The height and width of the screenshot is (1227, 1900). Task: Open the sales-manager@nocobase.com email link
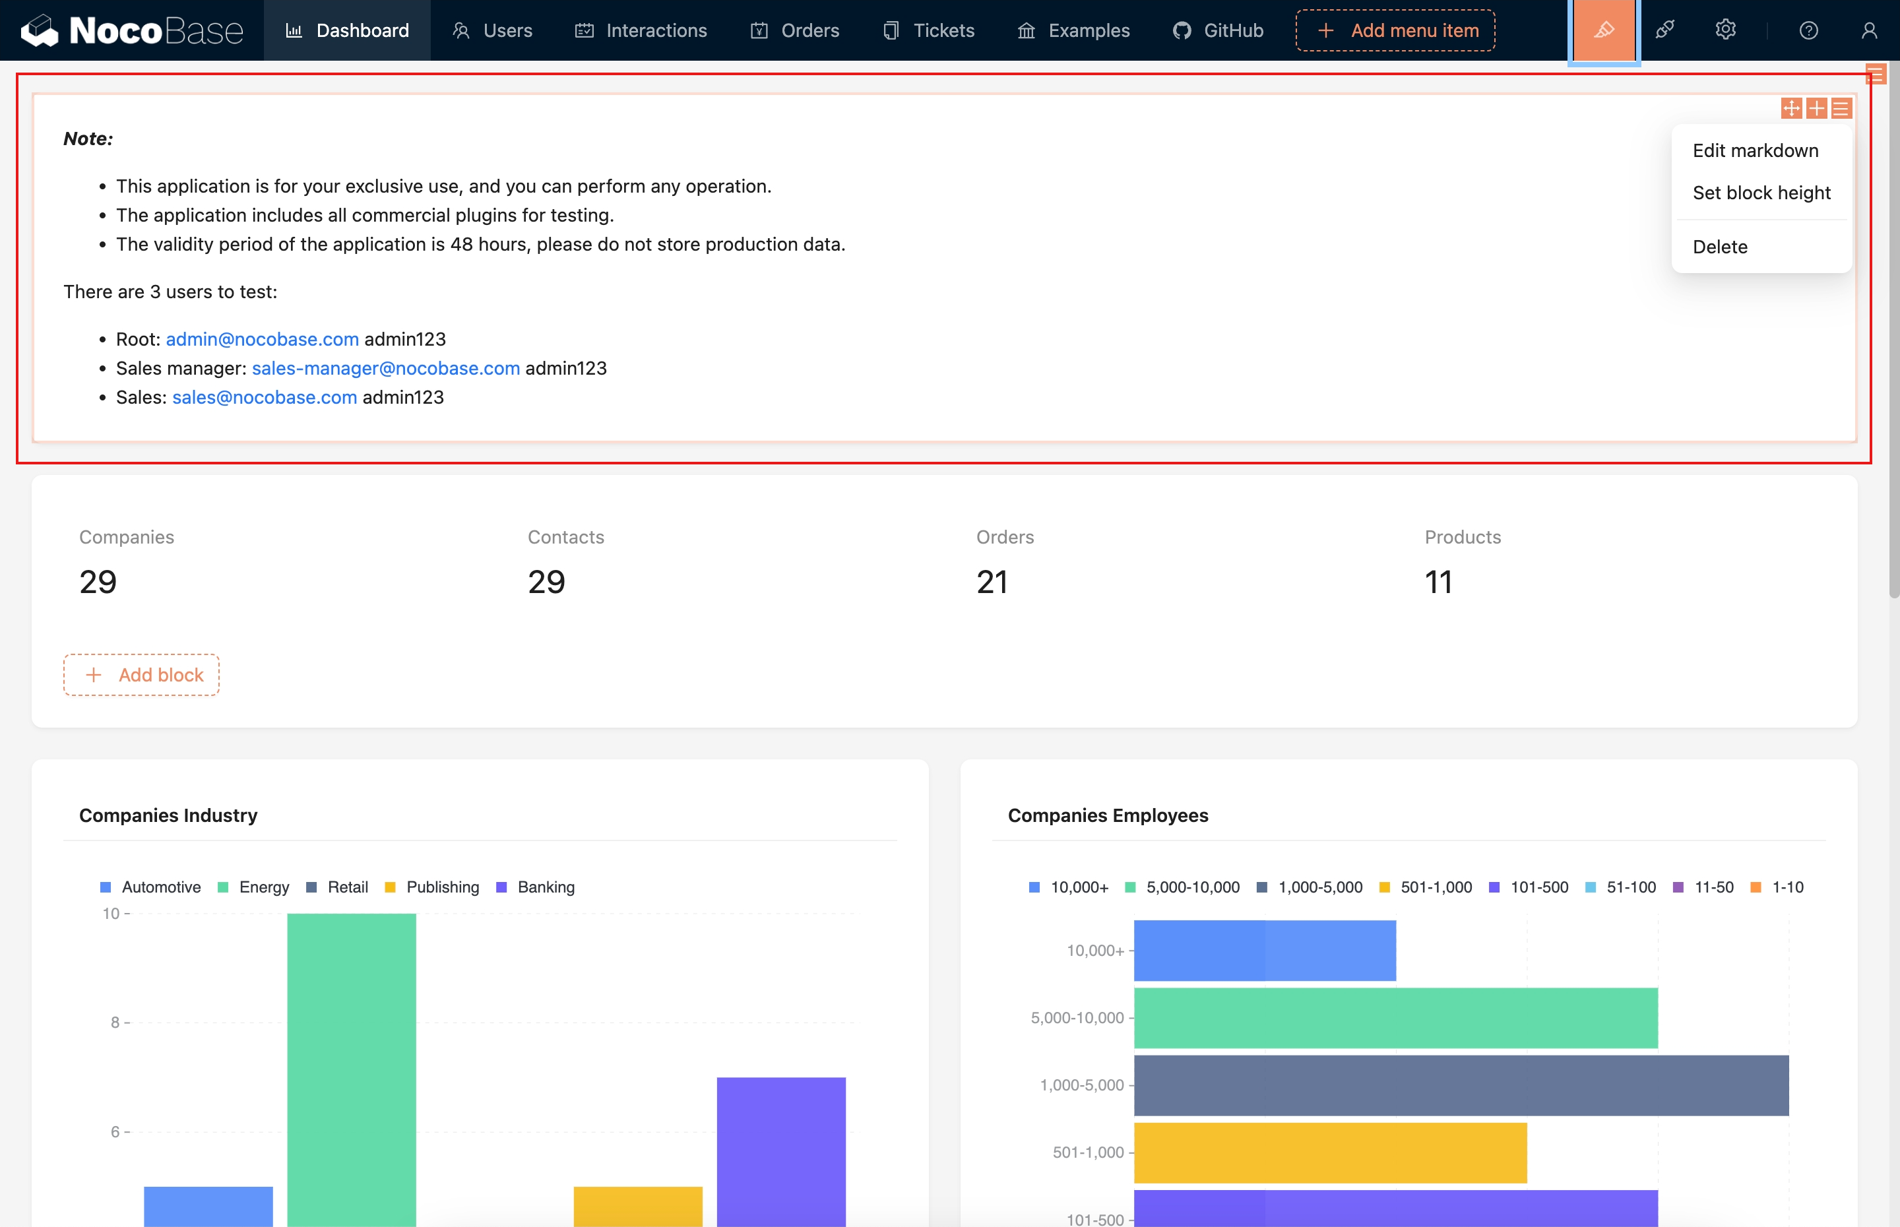385,368
